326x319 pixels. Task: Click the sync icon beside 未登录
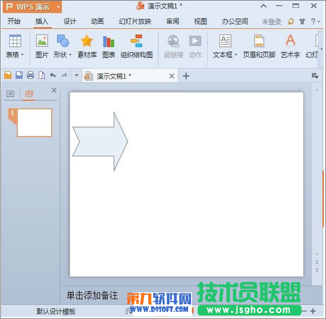[291, 21]
